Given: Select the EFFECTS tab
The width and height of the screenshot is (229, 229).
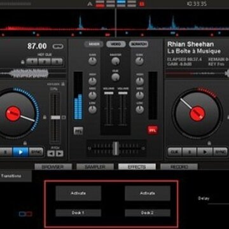Looking at the screenshot, I should point(137,167).
